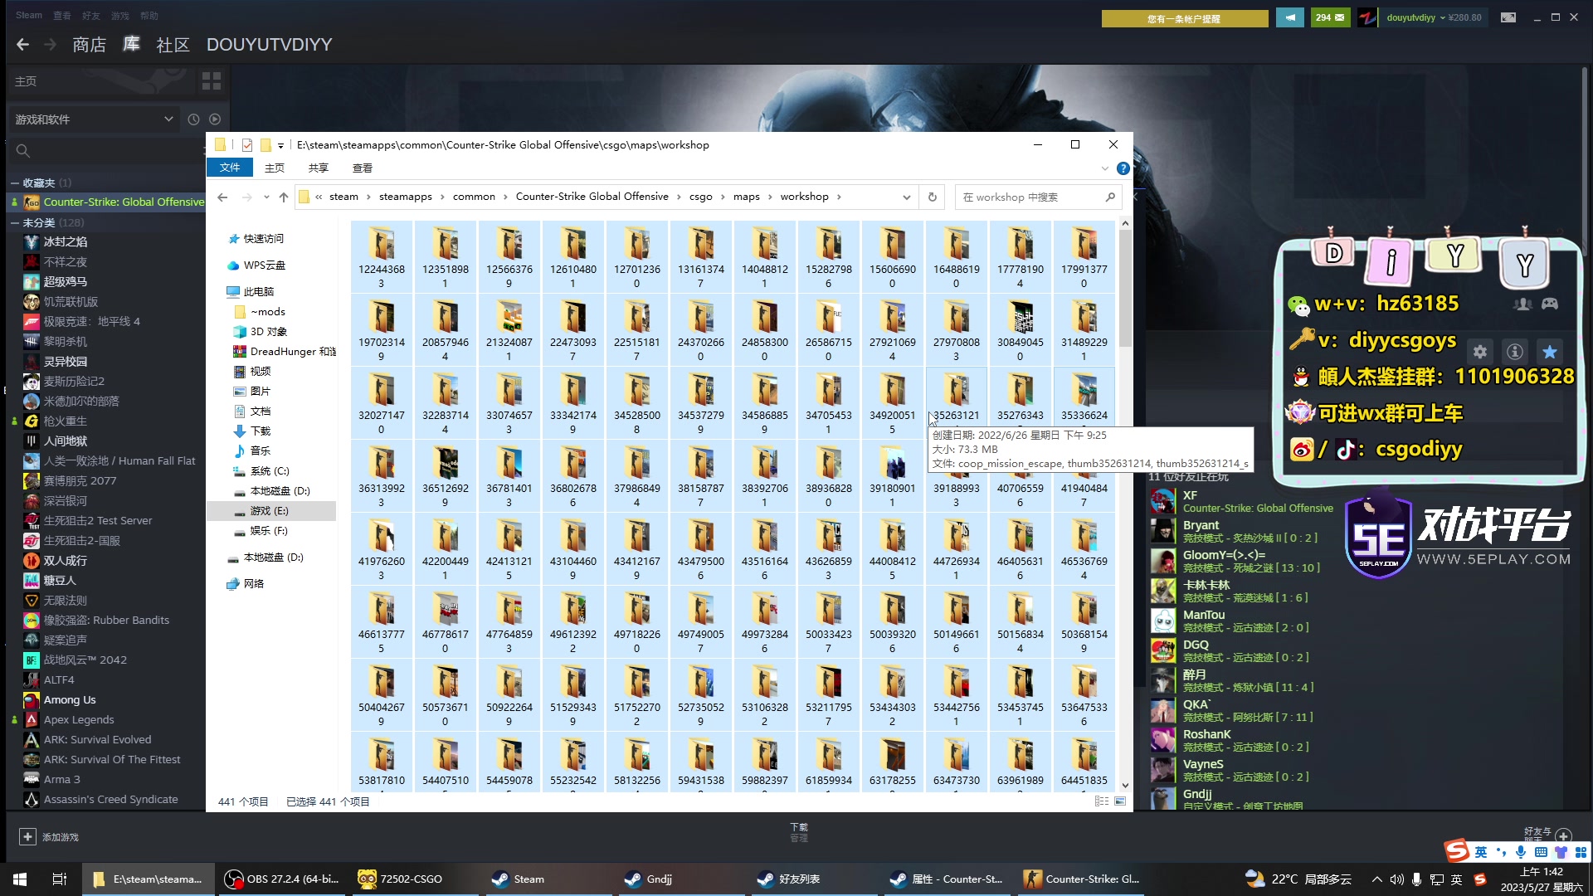The width and height of the screenshot is (1593, 896).
Task: Open the 商店 tab in Steam
Action: coord(90,45)
